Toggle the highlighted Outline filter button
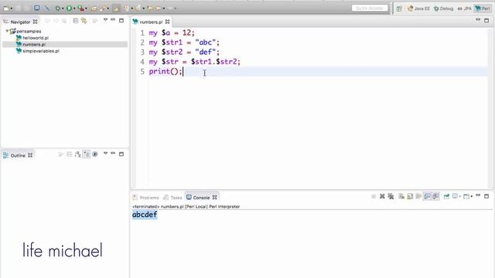The image size is (495, 278). tap(86, 154)
